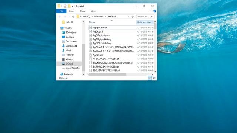Switch to the Home ribbon tab
The height and width of the screenshot is (133, 237).
[71, 11]
